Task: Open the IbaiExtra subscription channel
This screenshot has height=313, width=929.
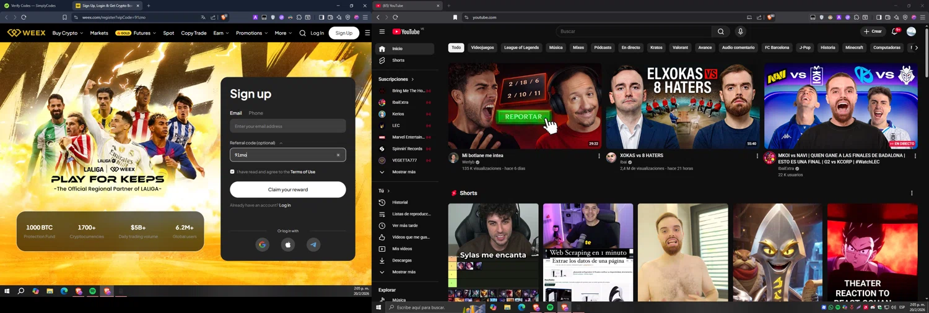Action: [405, 103]
